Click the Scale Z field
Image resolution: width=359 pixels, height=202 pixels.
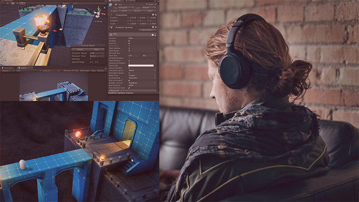tap(153, 23)
